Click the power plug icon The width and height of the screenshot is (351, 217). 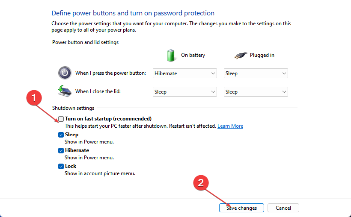coord(241,55)
